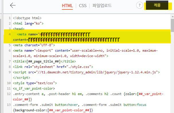Switch to the HTML tab
This screenshot has width=174, height=113.
[67, 5]
